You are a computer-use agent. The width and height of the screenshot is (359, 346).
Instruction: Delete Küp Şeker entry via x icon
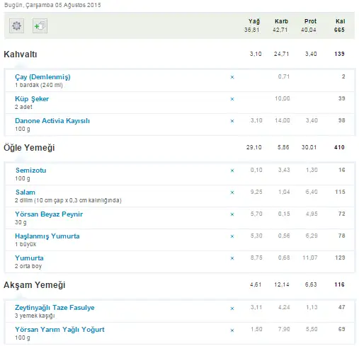(x=232, y=99)
